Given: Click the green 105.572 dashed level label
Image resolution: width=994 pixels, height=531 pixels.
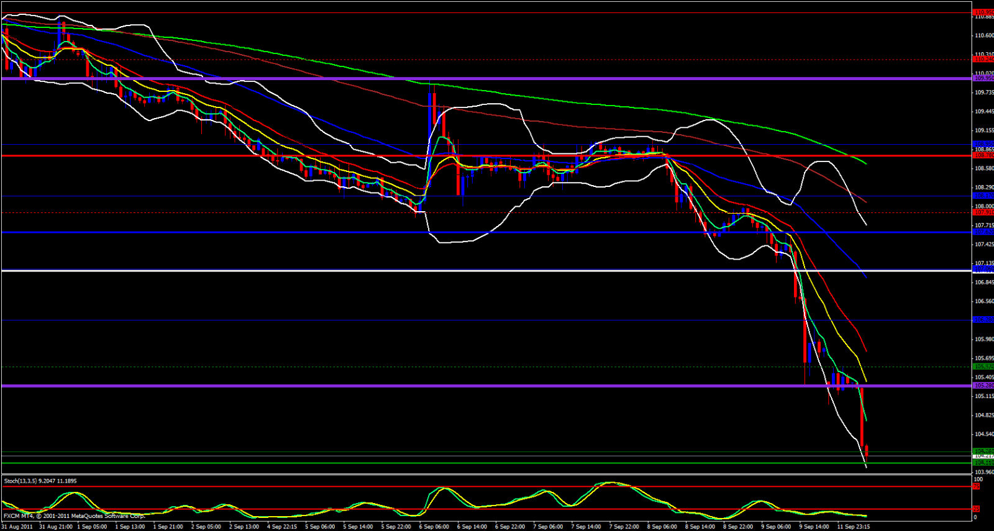Looking at the screenshot, I should point(983,366).
